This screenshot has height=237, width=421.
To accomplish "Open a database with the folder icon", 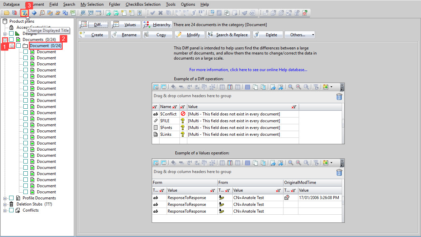I will tap(7, 13).
